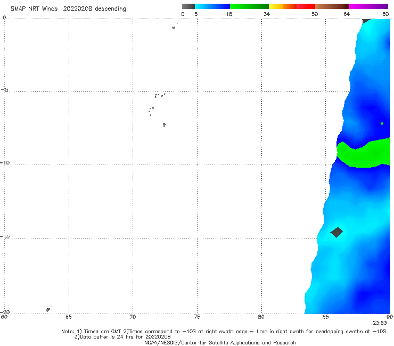
Task: Click the "50" label under the color scale
Action: point(315,14)
